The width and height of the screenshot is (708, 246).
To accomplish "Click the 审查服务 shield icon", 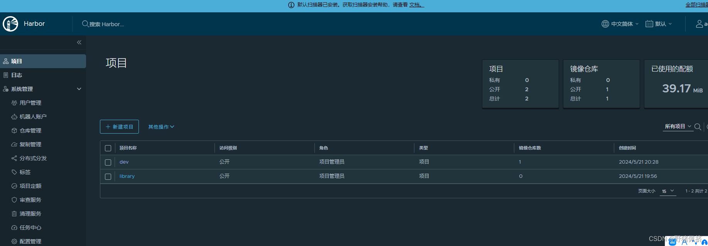I will click(14, 200).
